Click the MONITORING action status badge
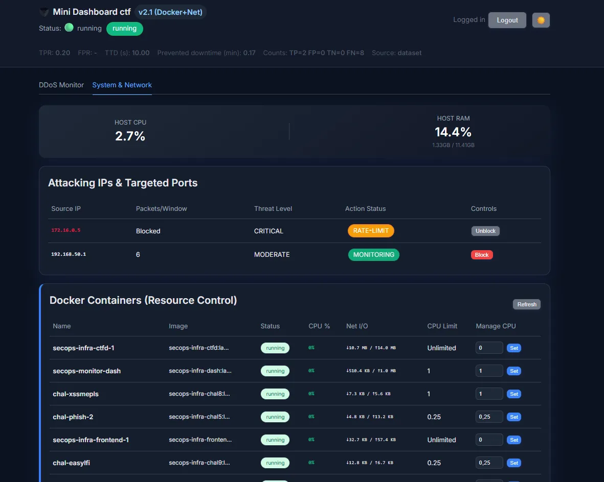The height and width of the screenshot is (482, 604). click(x=373, y=255)
